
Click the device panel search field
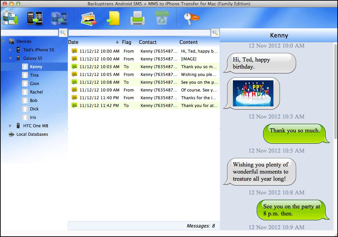(x=29, y=33)
